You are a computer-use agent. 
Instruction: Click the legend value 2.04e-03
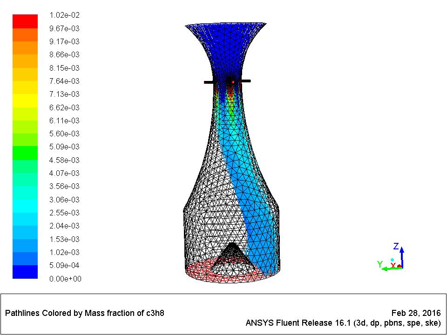pyautogui.click(x=64, y=226)
